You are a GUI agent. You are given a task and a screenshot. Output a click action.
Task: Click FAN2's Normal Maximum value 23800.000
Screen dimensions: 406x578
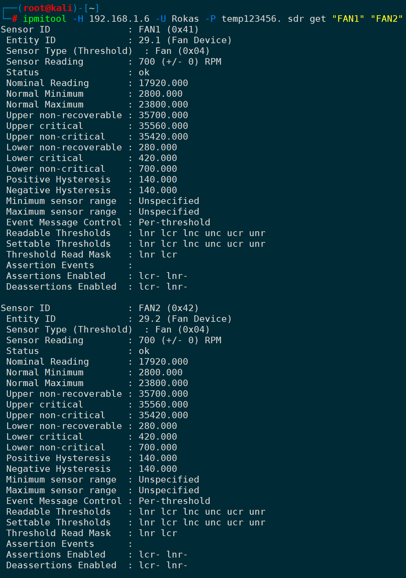[x=163, y=383]
